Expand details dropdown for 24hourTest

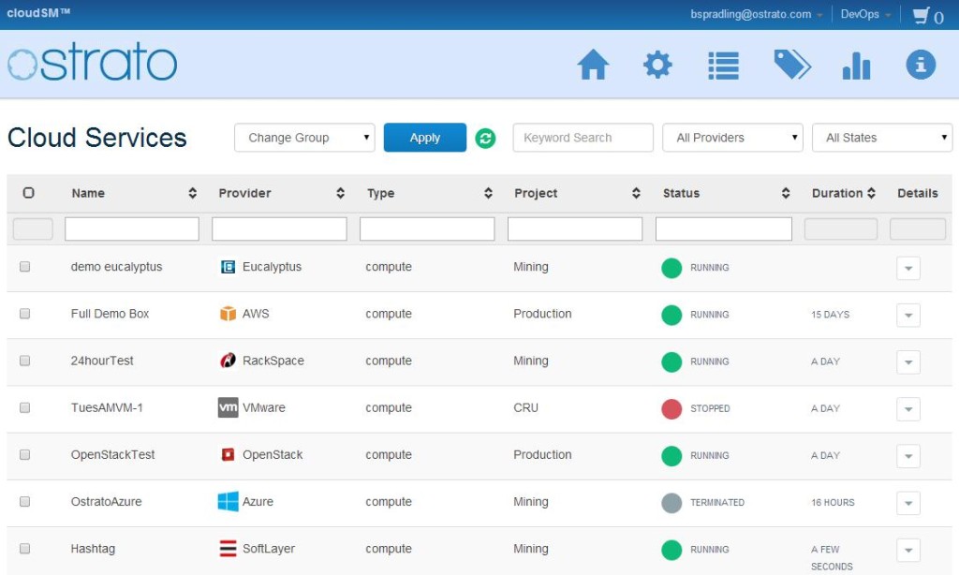(x=908, y=362)
